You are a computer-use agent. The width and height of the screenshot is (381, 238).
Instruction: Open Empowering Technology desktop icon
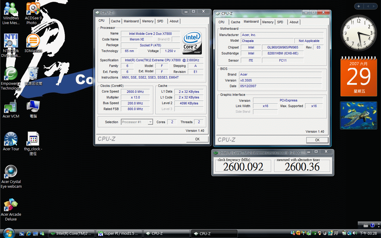tap(11, 78)
